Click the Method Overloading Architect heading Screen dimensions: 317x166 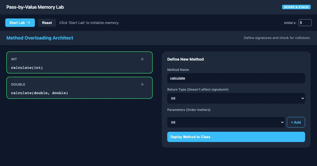[x=40, y=38]
